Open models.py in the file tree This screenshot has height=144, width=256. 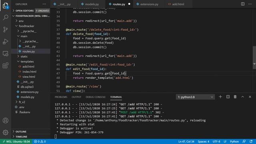pos(30,97)
